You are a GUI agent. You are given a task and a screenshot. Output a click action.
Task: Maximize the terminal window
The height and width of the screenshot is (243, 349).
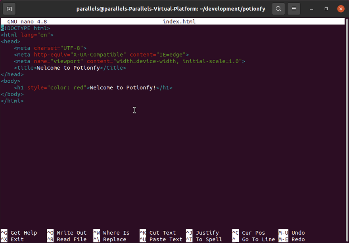[x=326, y=9]
